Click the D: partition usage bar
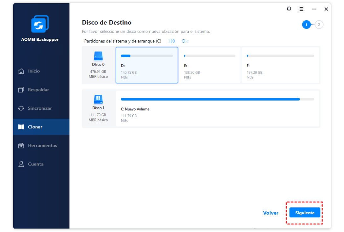 [147, 56]
